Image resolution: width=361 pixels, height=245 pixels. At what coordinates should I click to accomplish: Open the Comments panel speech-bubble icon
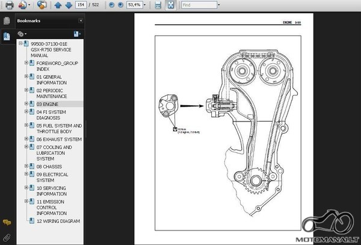click(x=7, y=223)
